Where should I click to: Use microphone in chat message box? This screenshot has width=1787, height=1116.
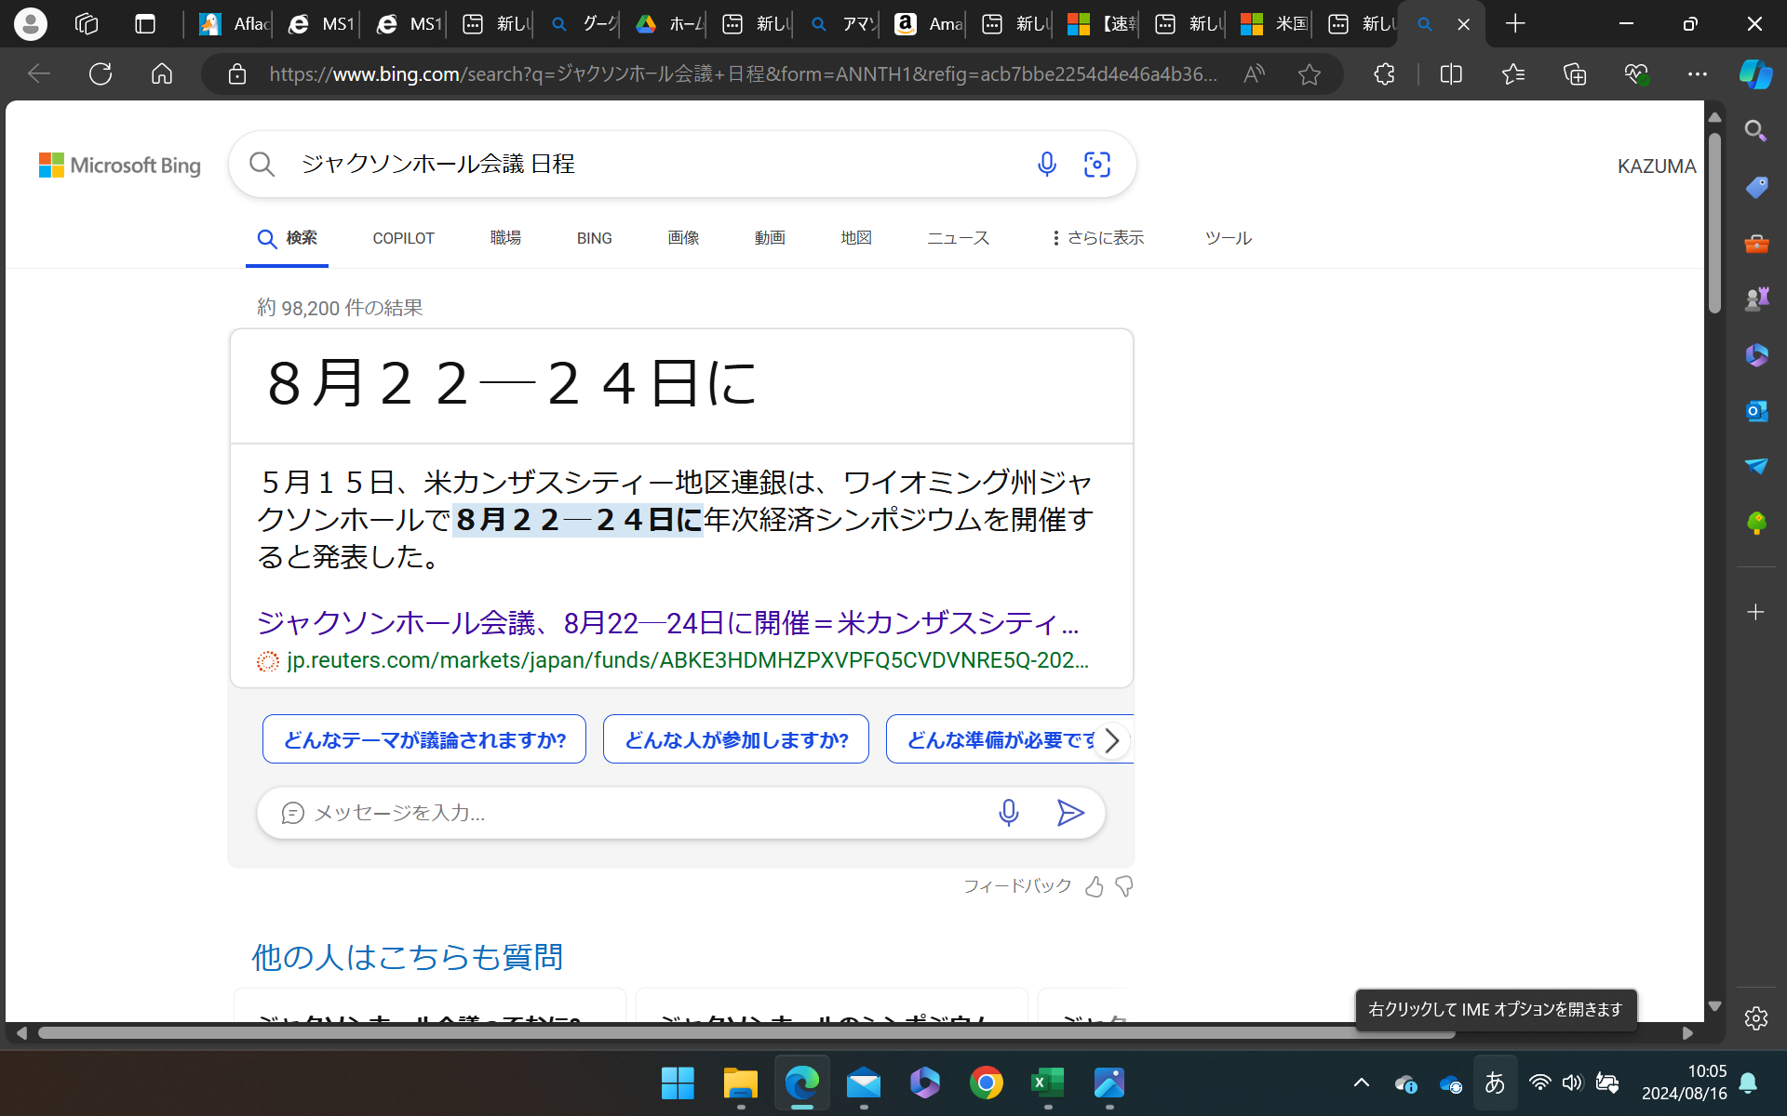(x=1009, y=813)
